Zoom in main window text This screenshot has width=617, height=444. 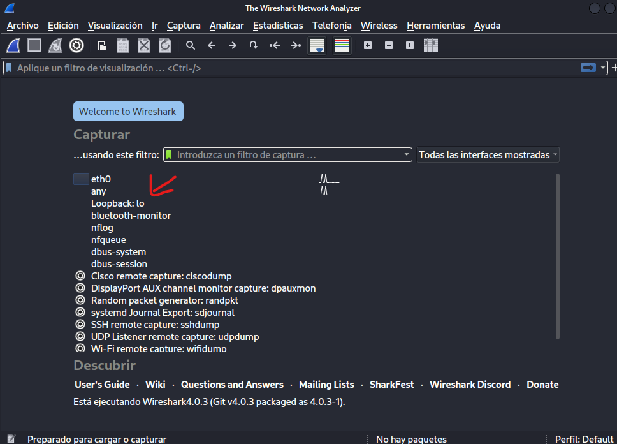click(x=368, y=45)
